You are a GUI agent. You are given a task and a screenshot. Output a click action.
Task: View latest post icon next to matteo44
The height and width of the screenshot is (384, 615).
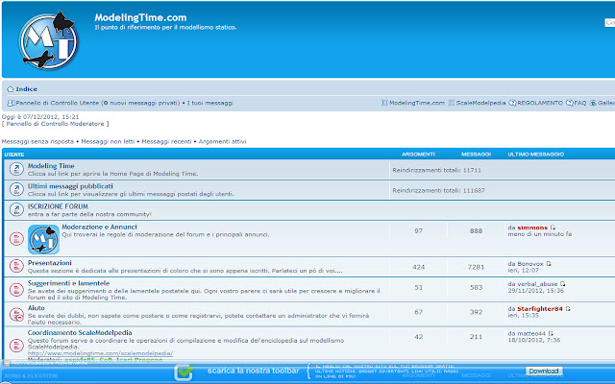click(551, 333)
